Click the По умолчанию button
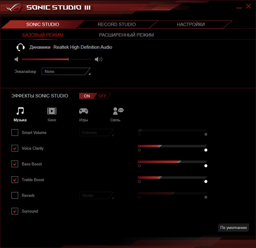This screenshot has height=248, width=256. (x=234, y=228)
